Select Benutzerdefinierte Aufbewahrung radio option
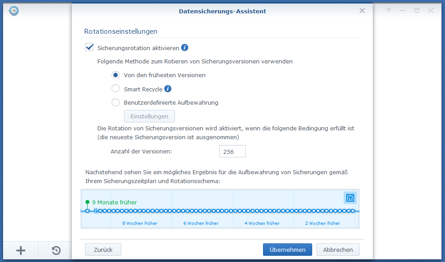Image resolution: width=445 pixels, height=262 pixels. (x=116, y=102)
